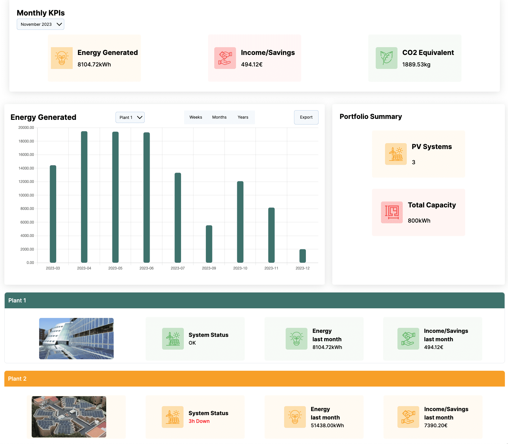The width and height of the screenshot is (508, 444).
Task: Click the 2023-04 bar in the chart
Action: coord(84,197)
